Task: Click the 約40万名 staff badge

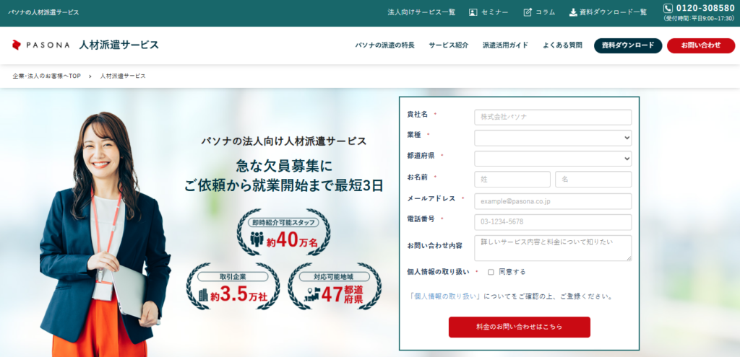Action: pyautogui.click(x=284, y=232)
